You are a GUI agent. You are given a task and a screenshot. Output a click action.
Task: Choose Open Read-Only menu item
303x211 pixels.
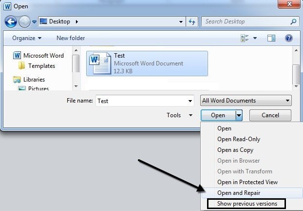(251, 139)
